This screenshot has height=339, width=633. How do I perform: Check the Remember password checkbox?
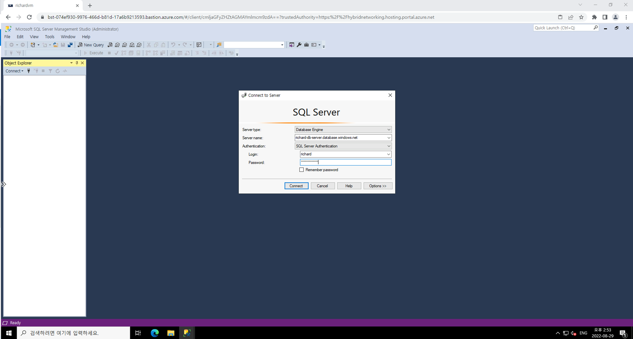tap(302, 170)
